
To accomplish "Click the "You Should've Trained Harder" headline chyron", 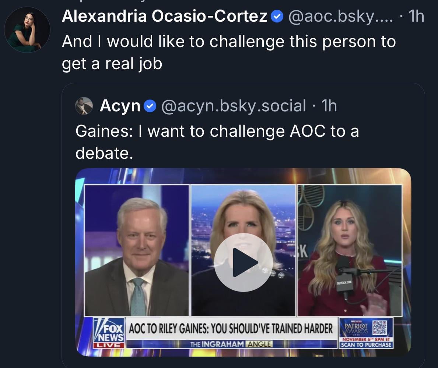I will click(x=231, y=328).
